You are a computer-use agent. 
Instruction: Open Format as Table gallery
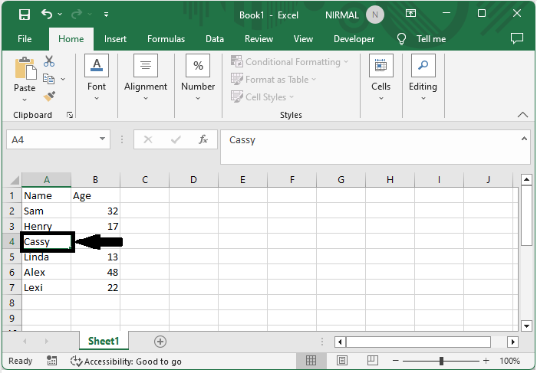point(273,80)
